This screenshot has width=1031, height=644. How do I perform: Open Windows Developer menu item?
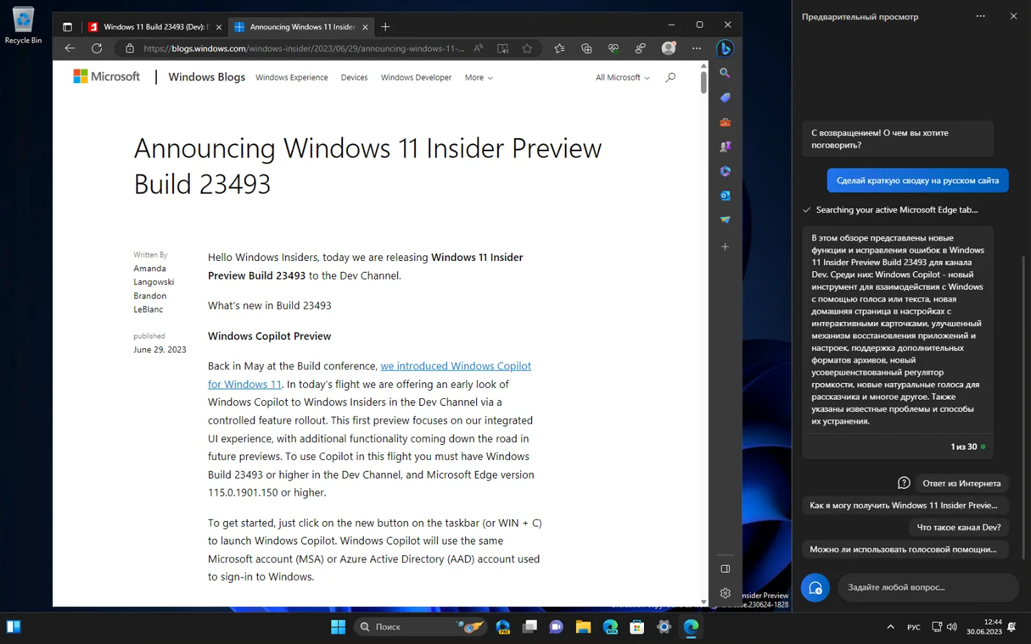(x=416, y=78)
